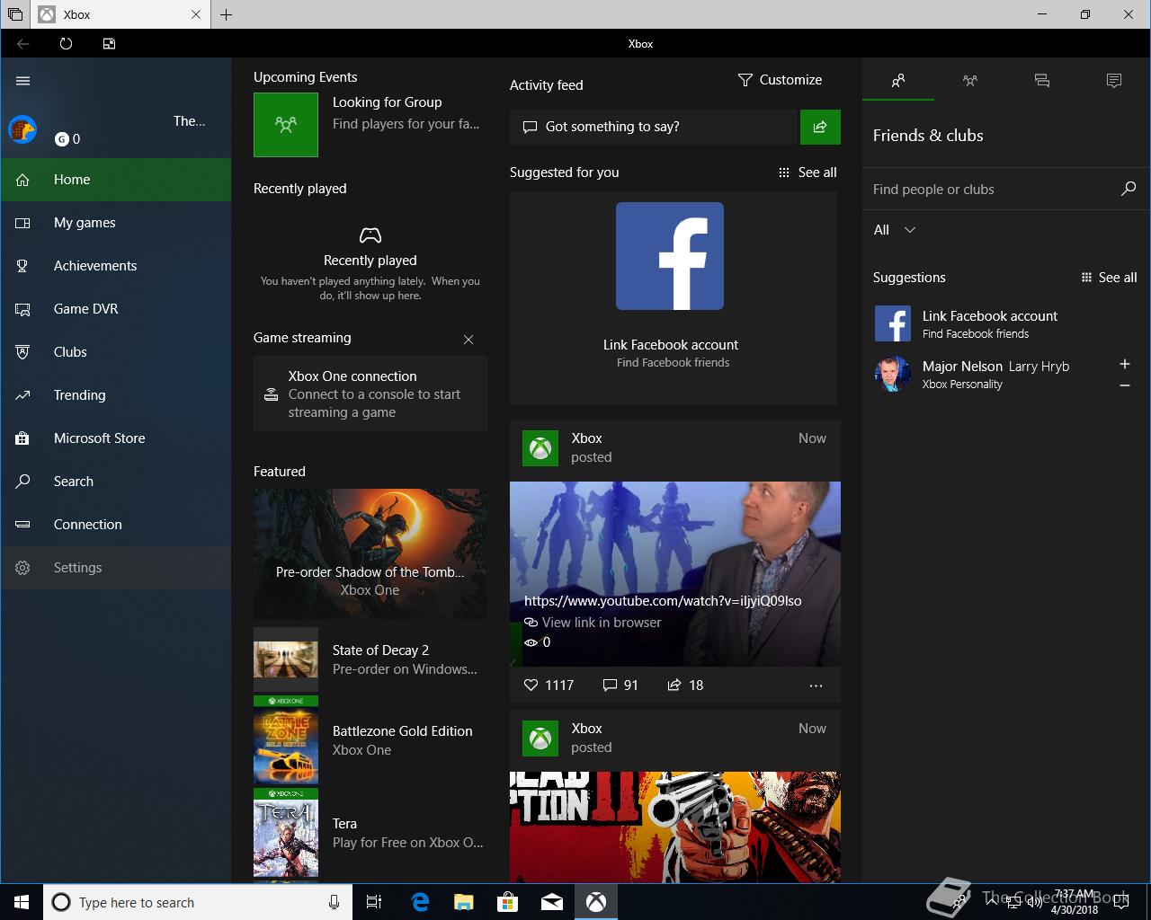Screen dimensions: 1151x920
Task: Click search magnifier in Friends panel
Action: pos(1129,189)
